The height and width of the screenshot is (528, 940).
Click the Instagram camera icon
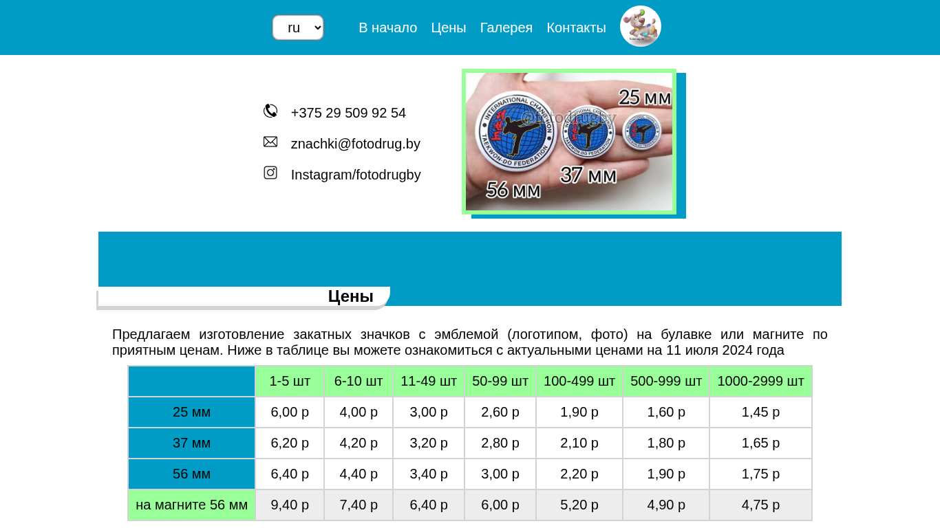click(270, 173)
